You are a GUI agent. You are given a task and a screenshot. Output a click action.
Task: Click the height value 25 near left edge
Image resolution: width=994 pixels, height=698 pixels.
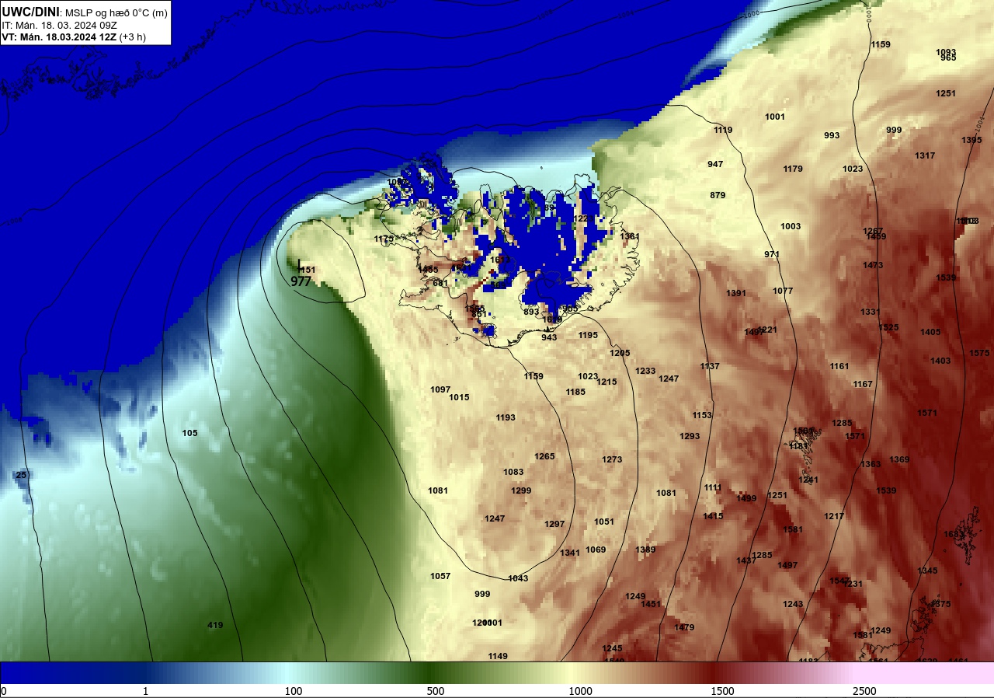click(21, 475)
